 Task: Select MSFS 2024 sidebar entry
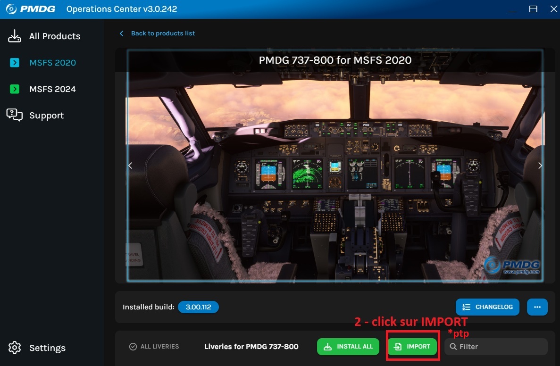[43, 89]
